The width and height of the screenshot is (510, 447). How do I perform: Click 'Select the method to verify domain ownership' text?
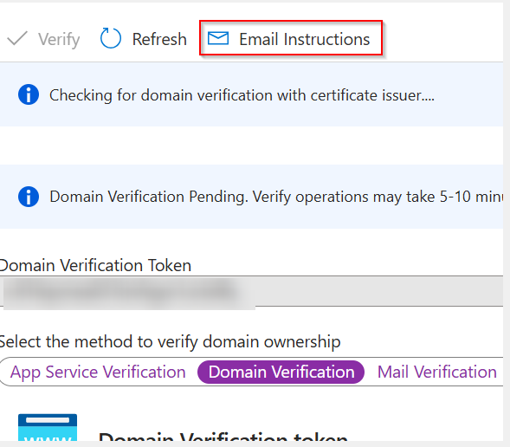coord(170,342)
